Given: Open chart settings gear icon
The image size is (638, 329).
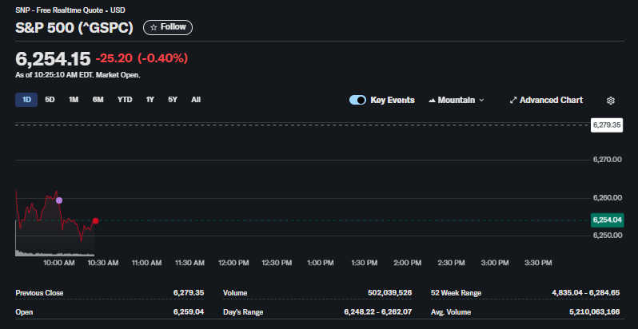Looking at the screenshot, I should point(610,101).
